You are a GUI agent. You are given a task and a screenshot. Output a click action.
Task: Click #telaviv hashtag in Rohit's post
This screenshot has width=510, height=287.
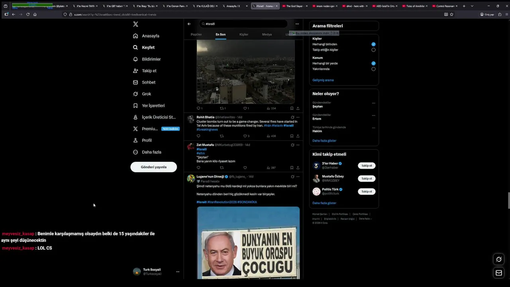pyautogui.click(x=277, y=126)
